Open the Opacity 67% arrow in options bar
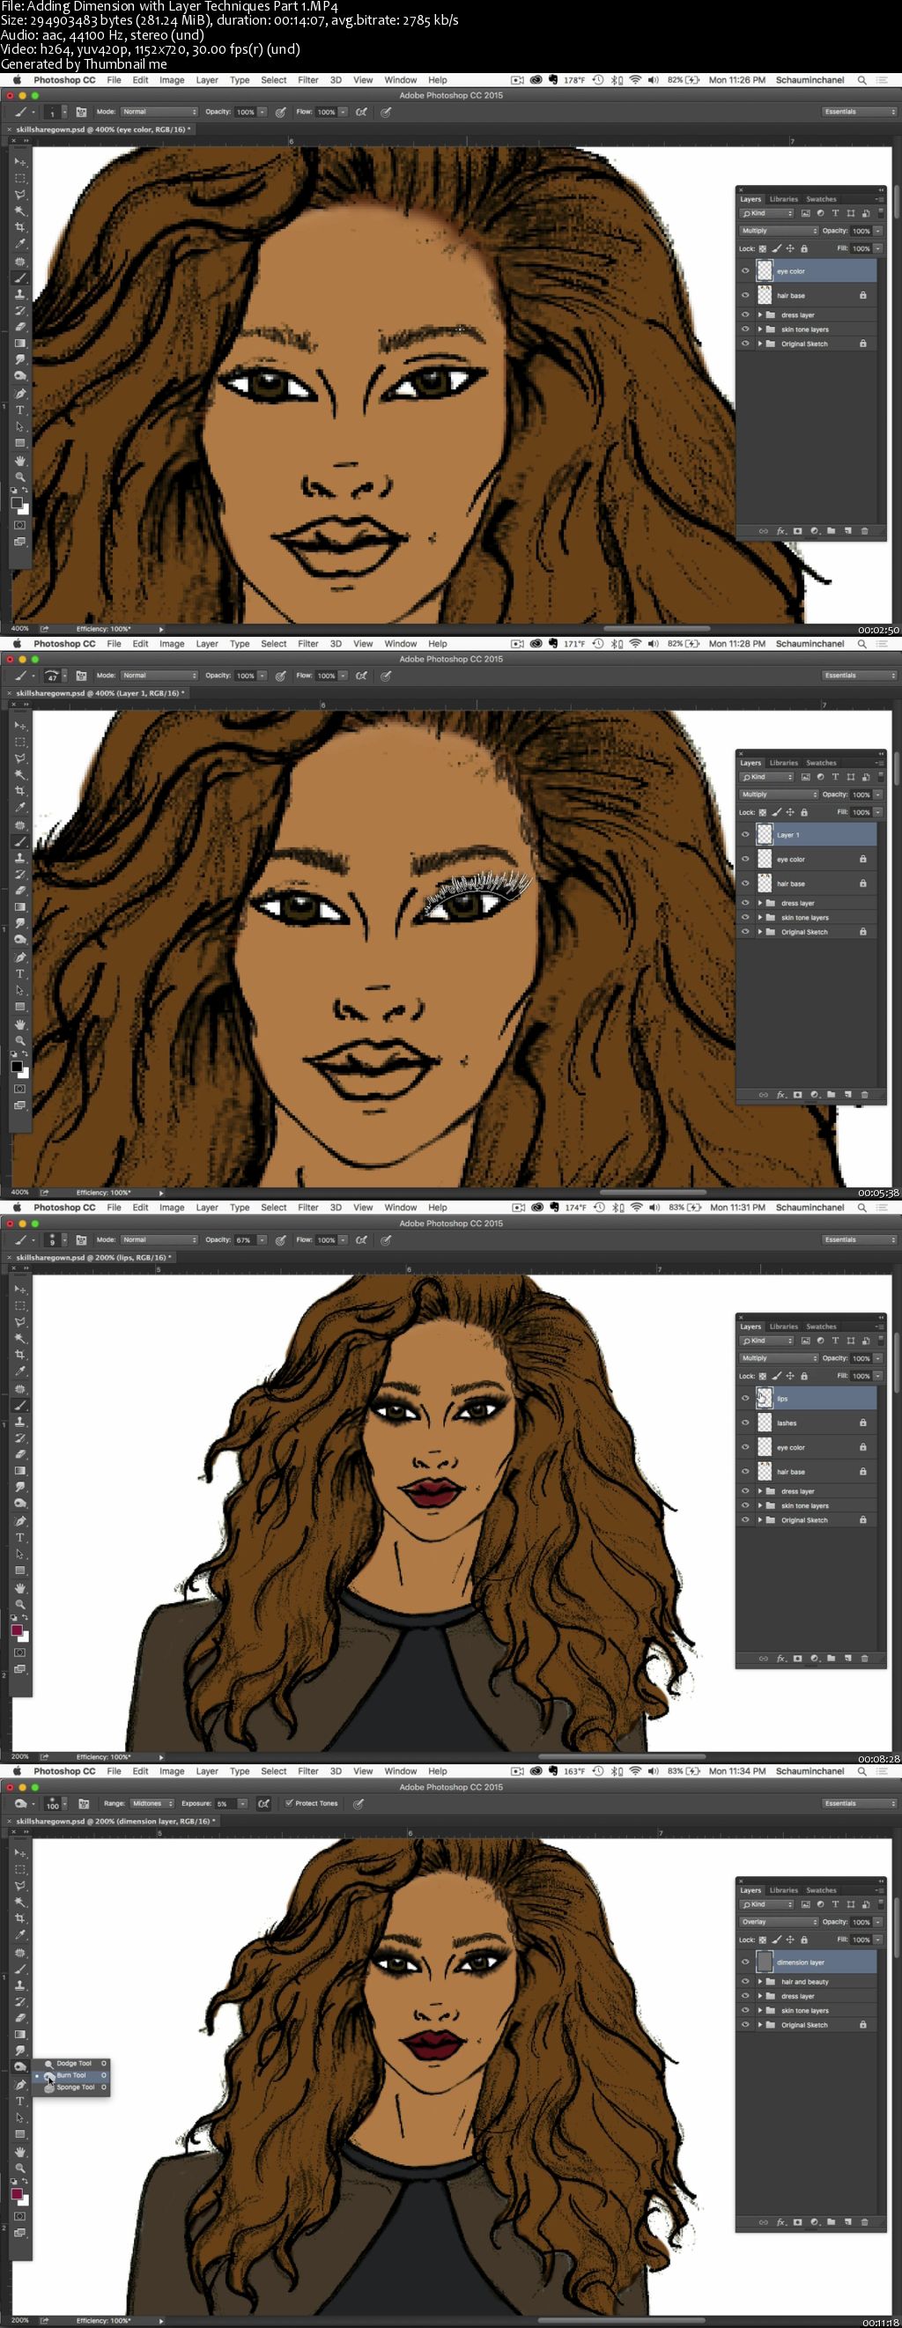Viewport: 902px width, 2328px height. click(x=262, y=1240)
